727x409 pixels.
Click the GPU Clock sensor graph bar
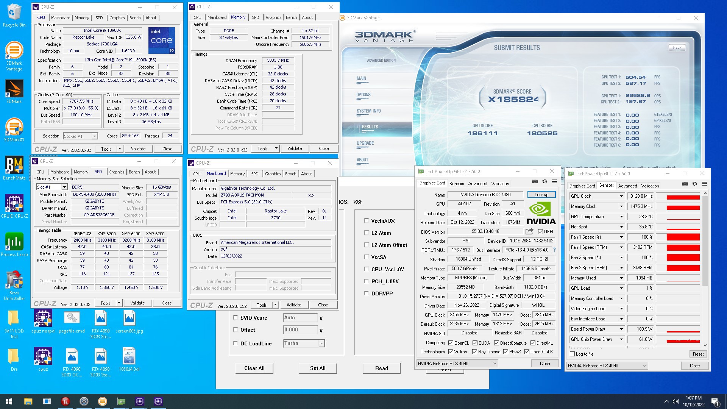click(x=677, y=196)
